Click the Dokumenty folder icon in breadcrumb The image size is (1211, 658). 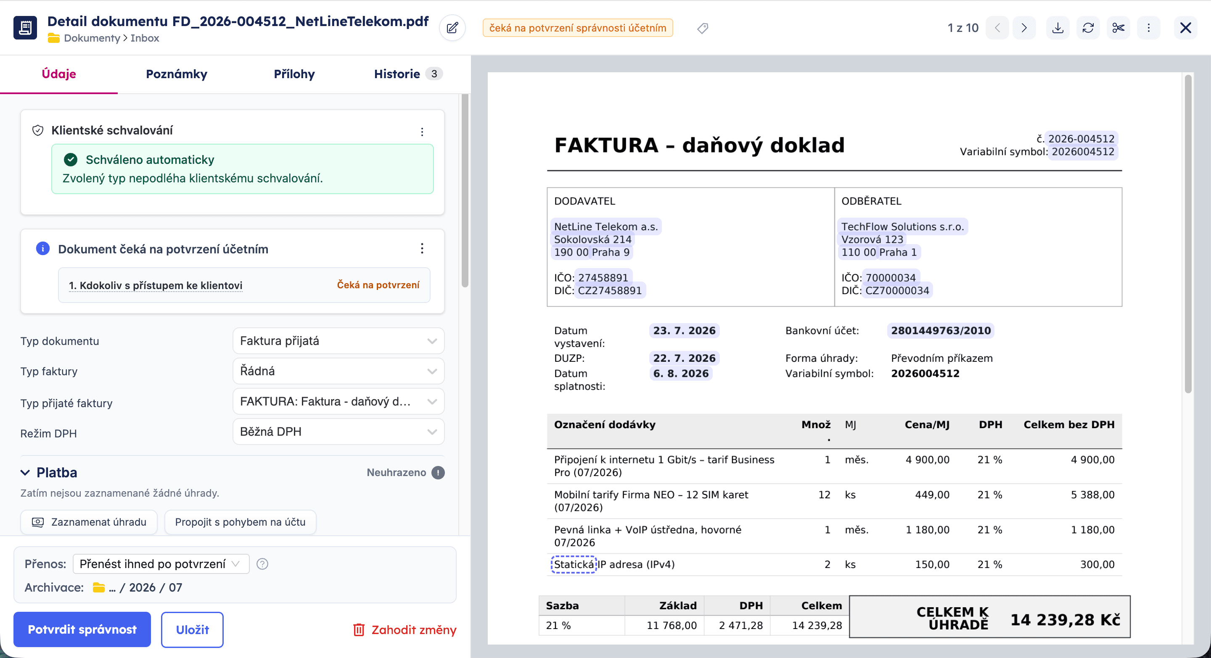(53, 38)
